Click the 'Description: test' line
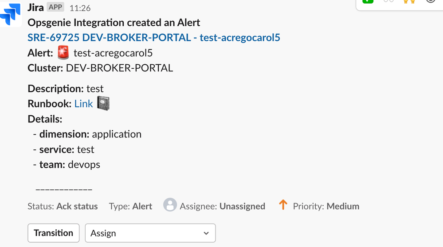This screenshot has width=443, height=247. [66, 89]
